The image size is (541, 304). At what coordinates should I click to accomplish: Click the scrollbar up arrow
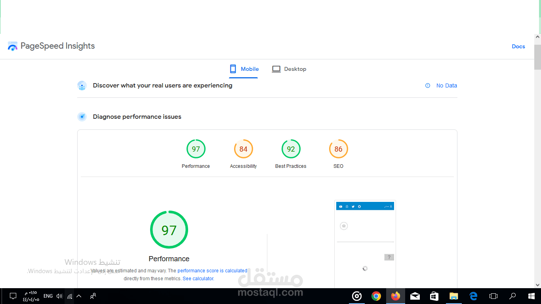point(537,37)
